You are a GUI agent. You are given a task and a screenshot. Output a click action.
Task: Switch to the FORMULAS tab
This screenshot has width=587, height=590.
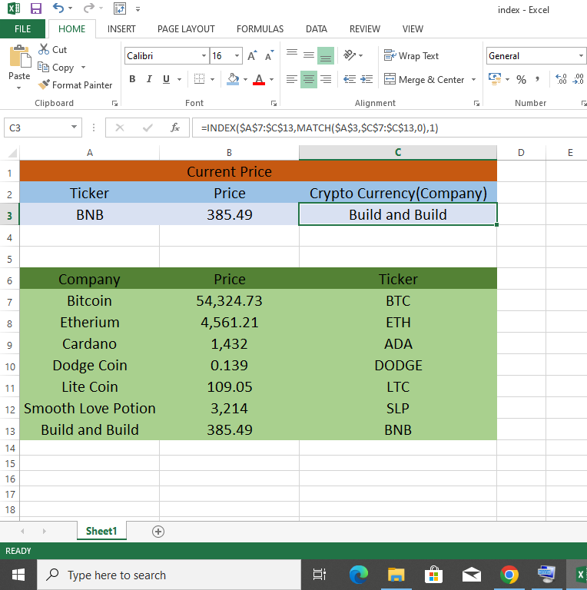[x=260, y=29]
